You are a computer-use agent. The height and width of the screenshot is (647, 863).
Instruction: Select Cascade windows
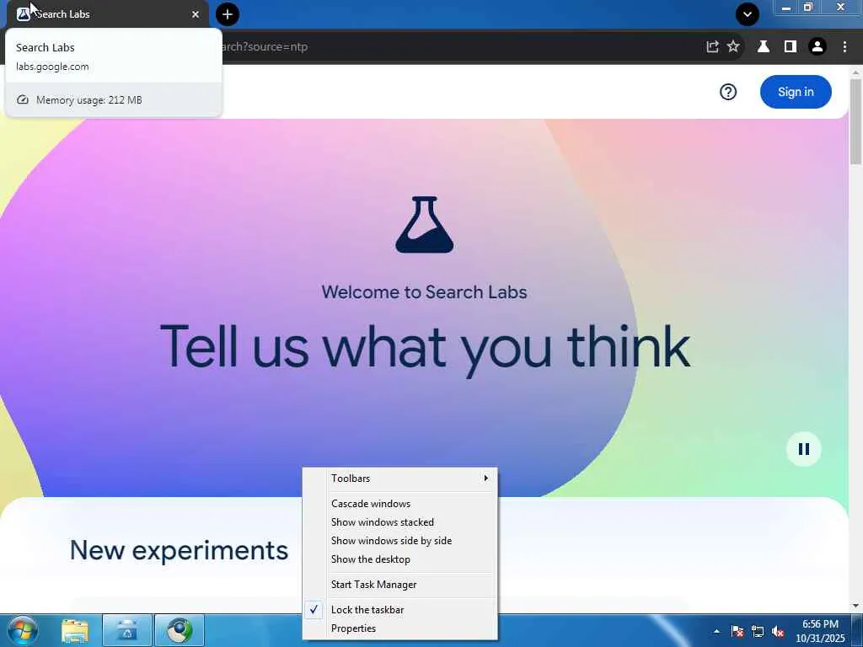pos(400,504)
